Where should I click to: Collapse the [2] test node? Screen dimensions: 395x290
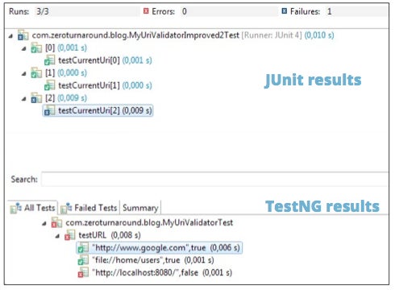(x=24, y=98)
